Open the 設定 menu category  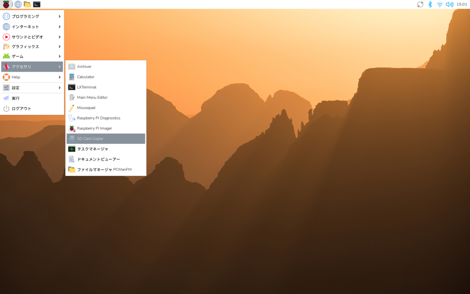(x=32, y=88)
